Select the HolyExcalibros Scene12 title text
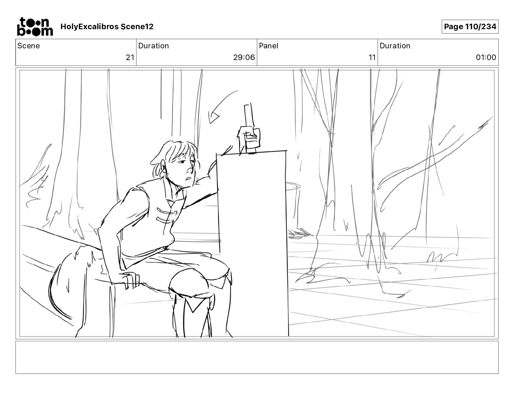514x397 pixels. point(107,27)
